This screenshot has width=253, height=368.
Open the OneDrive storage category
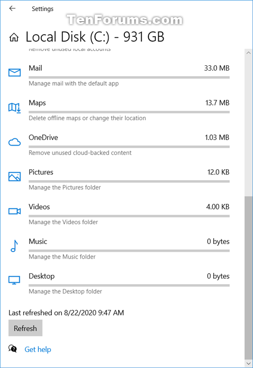[119, 145]
